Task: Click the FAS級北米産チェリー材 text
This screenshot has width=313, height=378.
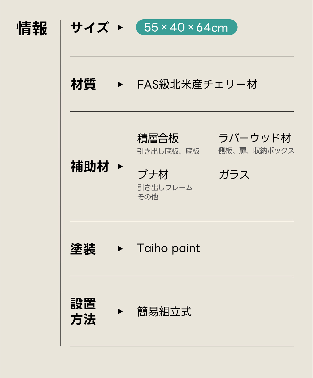Action: pyautogui.click(x=197, y=84)
